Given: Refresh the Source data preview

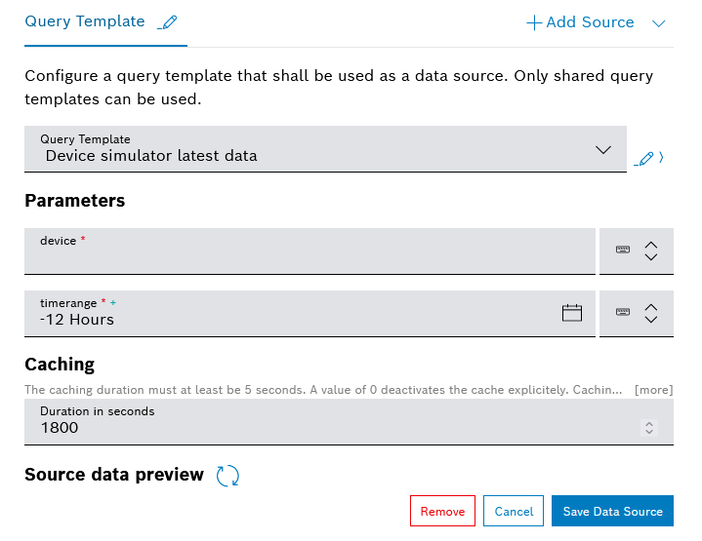Looking at the screenshot, I should click(x=227, y=476).
